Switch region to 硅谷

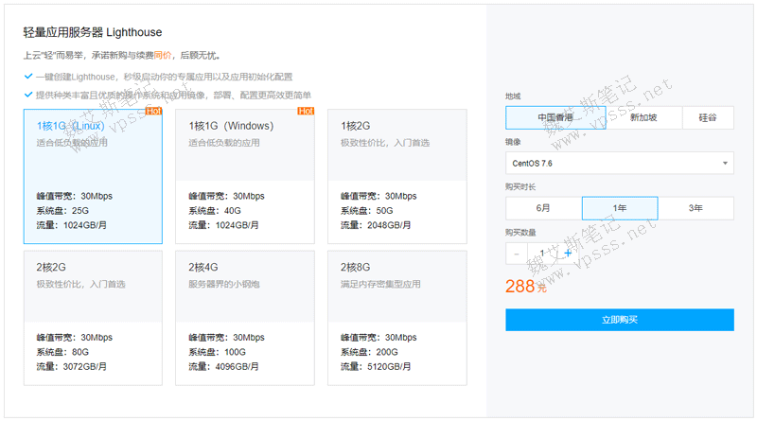pos(708,118)
